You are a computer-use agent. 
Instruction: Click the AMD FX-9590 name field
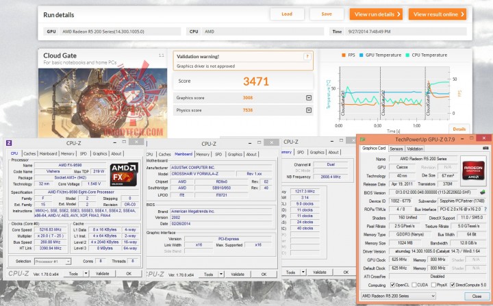(x=70, y=165)
